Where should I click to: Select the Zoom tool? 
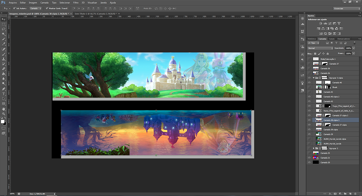(x=4, y=114)
